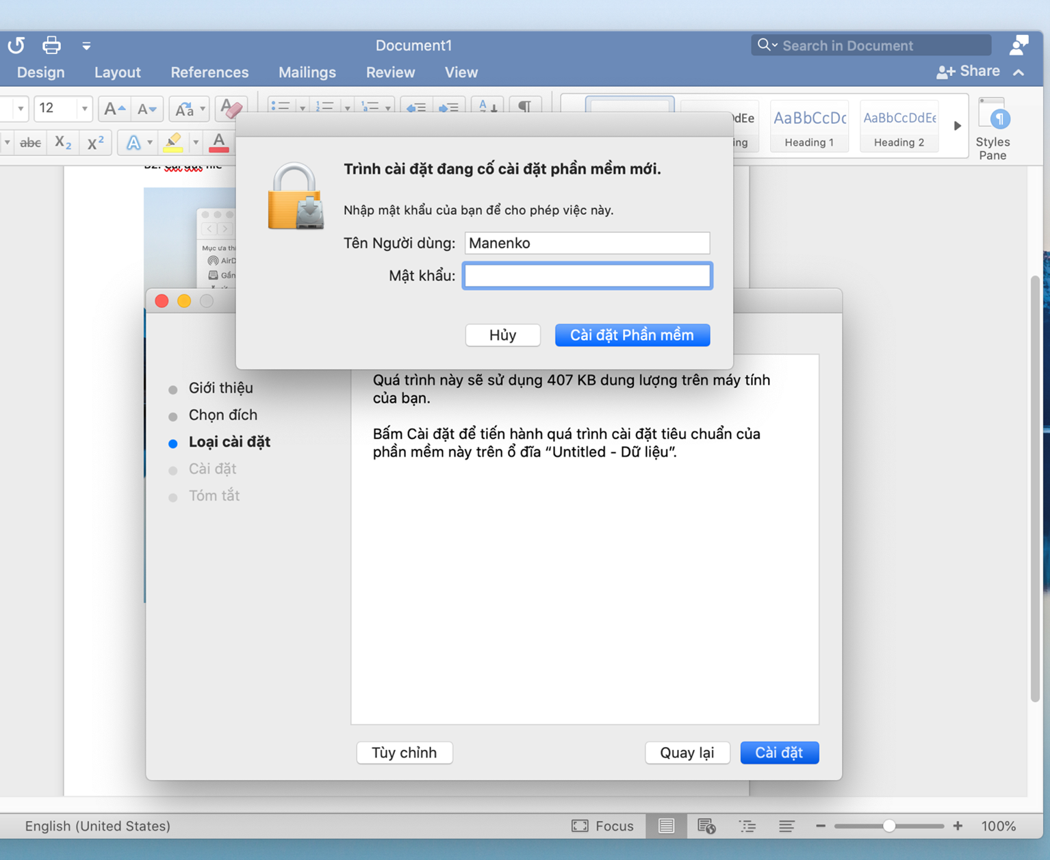
Task: Click the Increase Font Size icon
Action: click(x=114, y=109)
